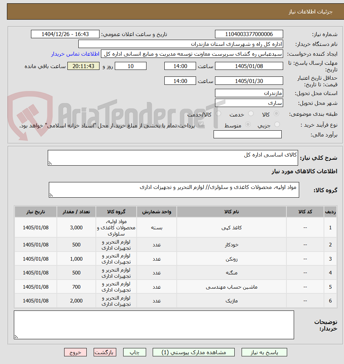
Task: Click the اطلاعات کالاهای مورد نیاز heading
Action: point(304,171)
